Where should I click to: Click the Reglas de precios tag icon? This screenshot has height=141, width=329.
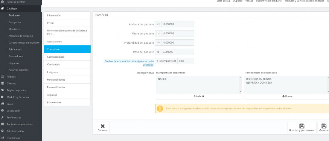[x=2, y=90]
